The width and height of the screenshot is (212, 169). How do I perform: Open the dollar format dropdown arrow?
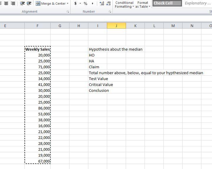[80, 3]
